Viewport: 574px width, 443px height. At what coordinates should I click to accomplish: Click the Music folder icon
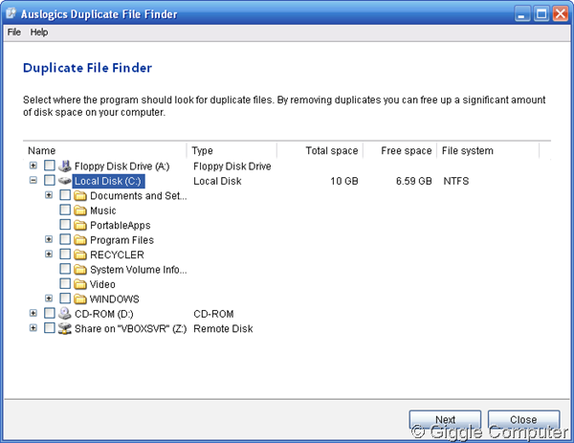(80, 210)
